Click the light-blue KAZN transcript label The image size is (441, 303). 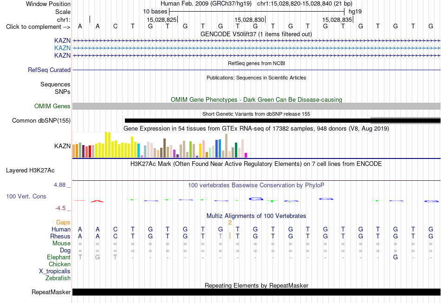tap(63, 48)
